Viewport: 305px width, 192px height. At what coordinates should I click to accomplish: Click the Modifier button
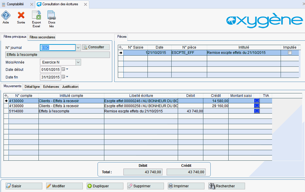click(64, 186)
